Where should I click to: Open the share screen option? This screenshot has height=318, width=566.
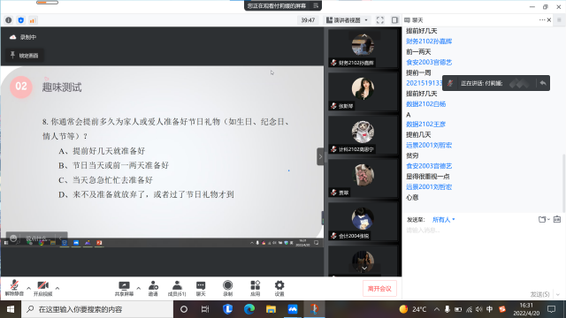124,289
